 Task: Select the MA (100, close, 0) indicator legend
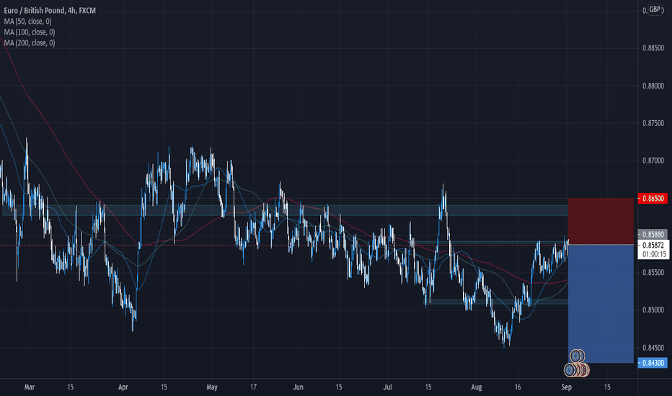pyautogui.click(x=30, y=32)
